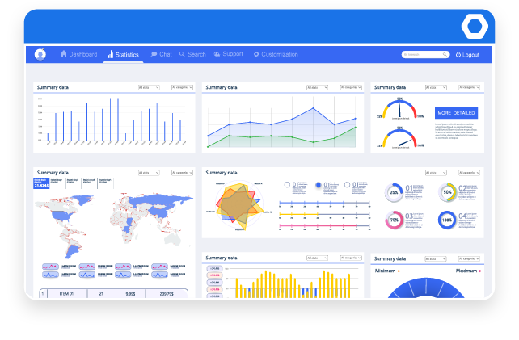
Task: Open the Support tab label
Action: point(232,54)
